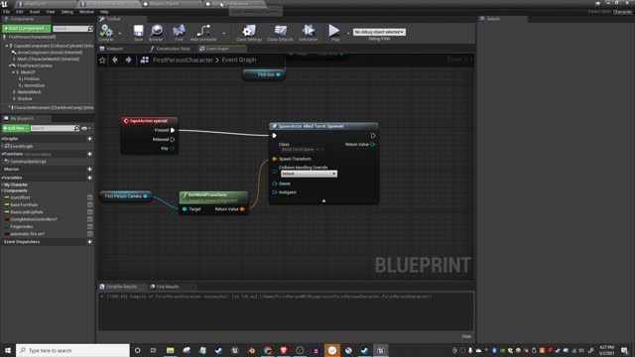Open the Find toolbar icon

(179, 33)
